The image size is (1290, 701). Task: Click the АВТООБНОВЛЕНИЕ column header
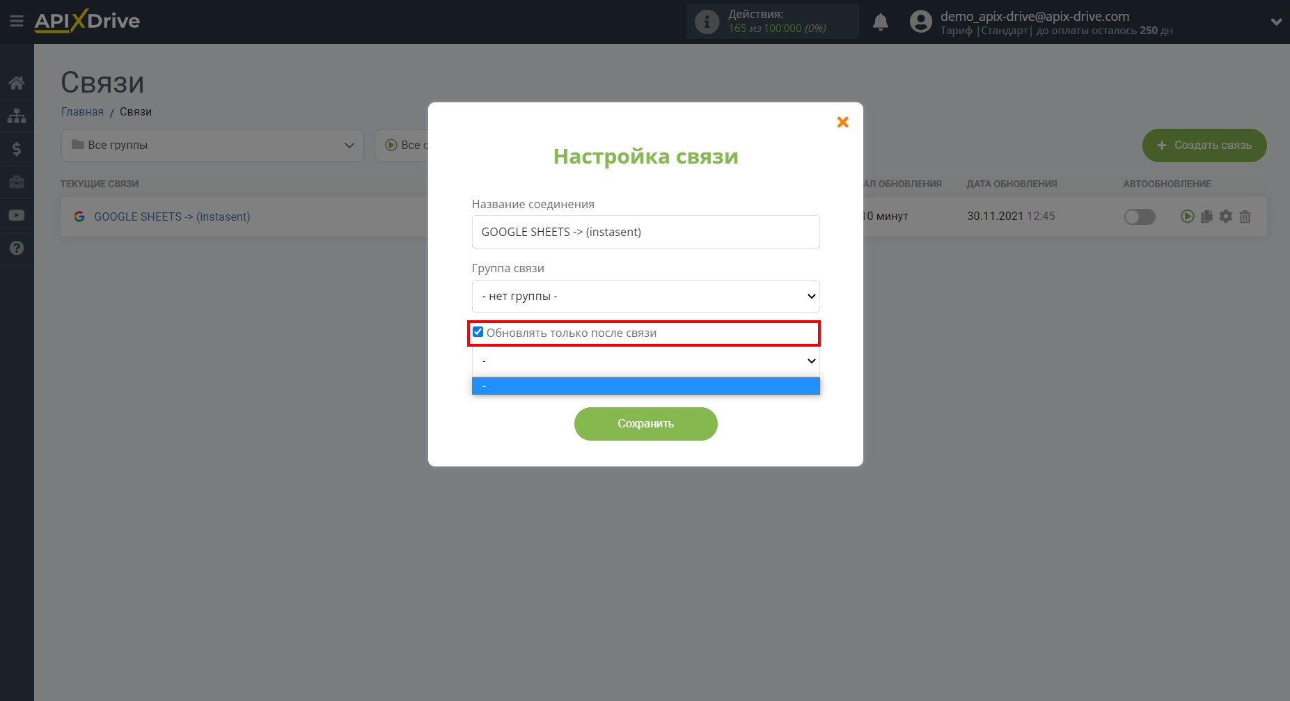[1167, 184]
